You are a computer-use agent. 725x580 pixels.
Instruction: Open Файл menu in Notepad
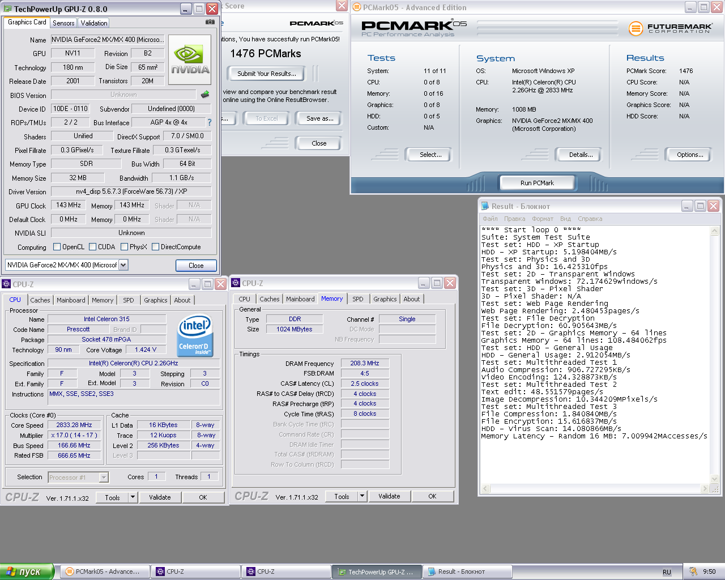(x=490, y=219)
